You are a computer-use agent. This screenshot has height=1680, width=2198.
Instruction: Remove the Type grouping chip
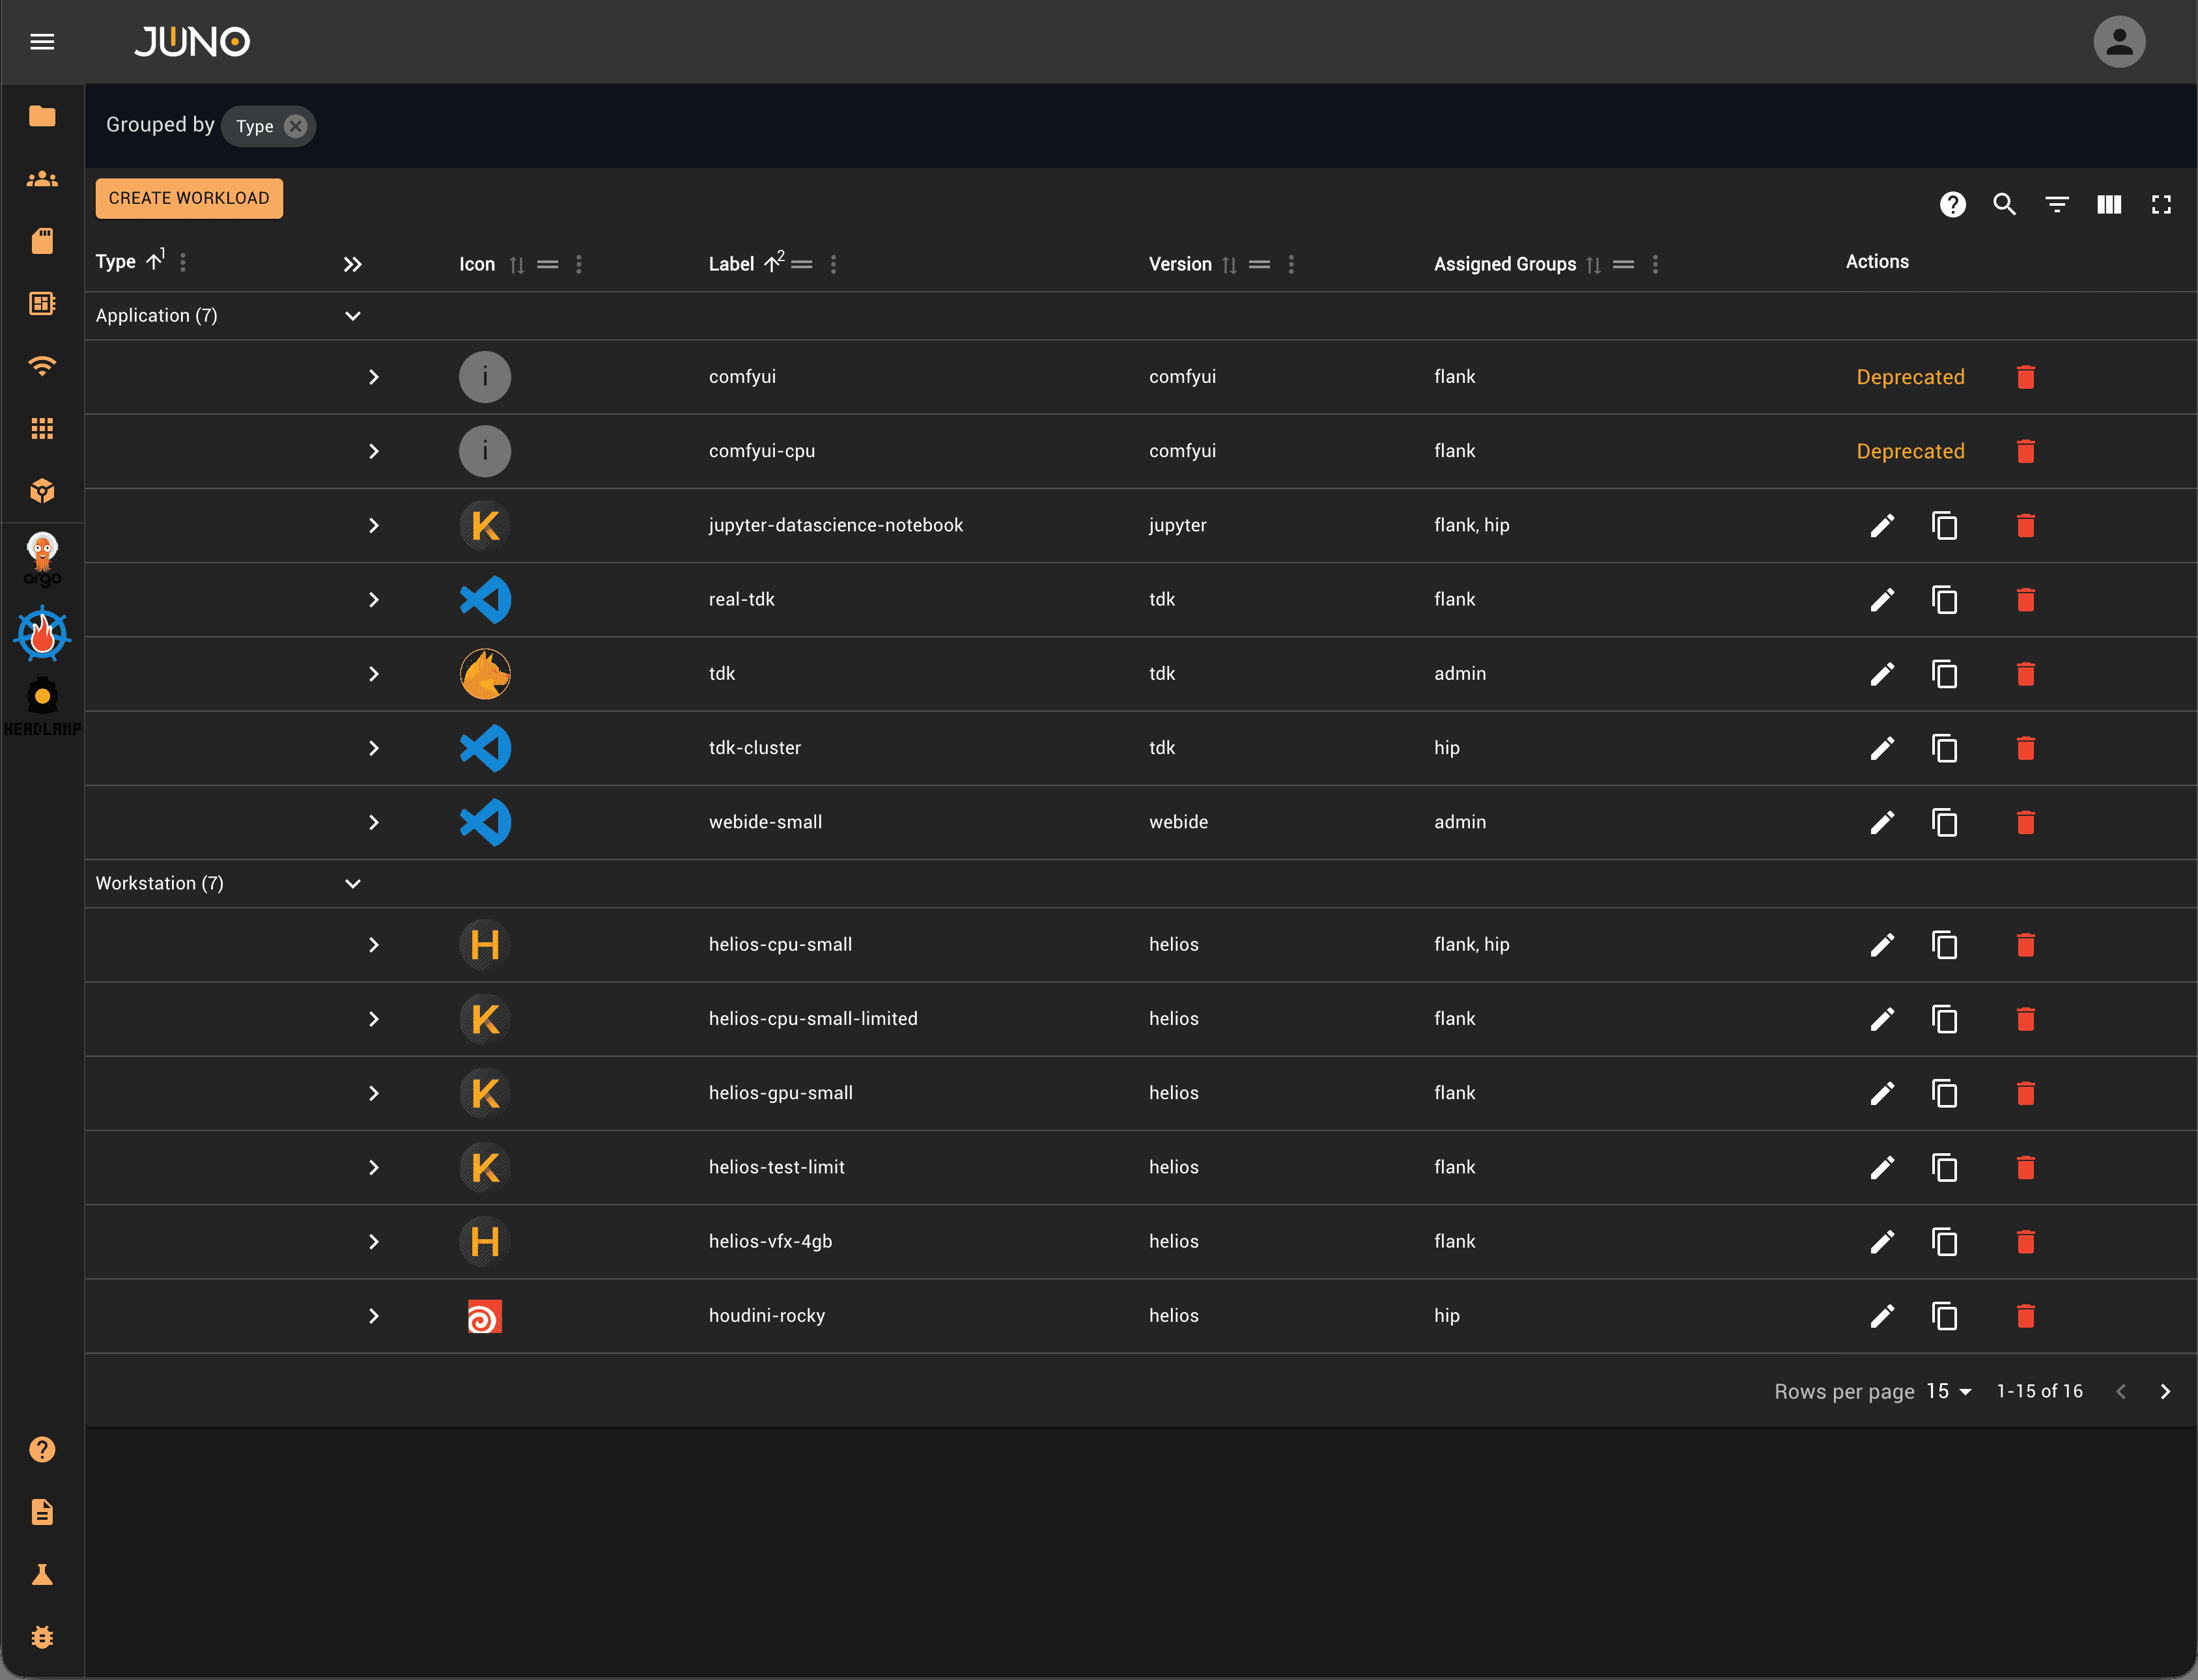[x=295, y=126]
